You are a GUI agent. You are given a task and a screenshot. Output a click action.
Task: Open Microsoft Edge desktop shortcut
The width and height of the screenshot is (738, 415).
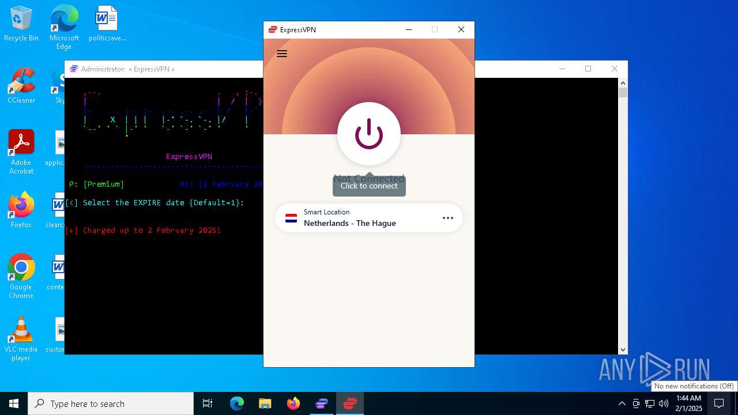coord(64,28)
